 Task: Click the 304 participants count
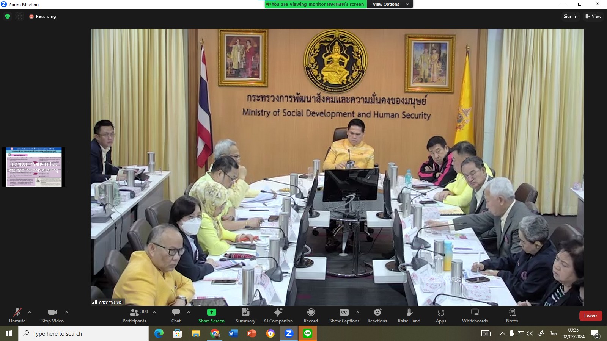144,311
